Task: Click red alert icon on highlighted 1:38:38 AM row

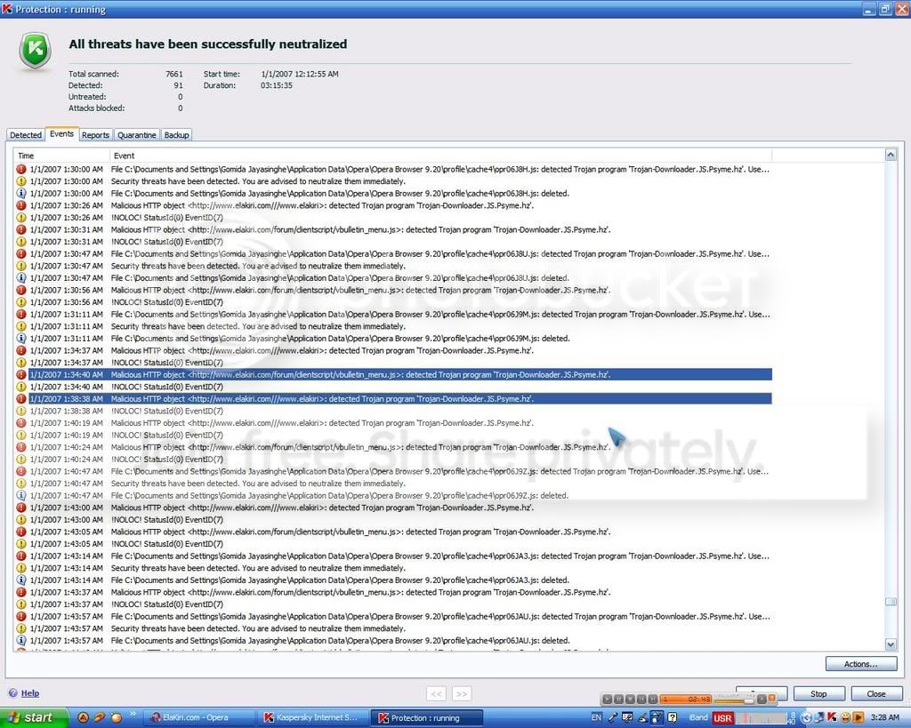Action: (21, 399)
